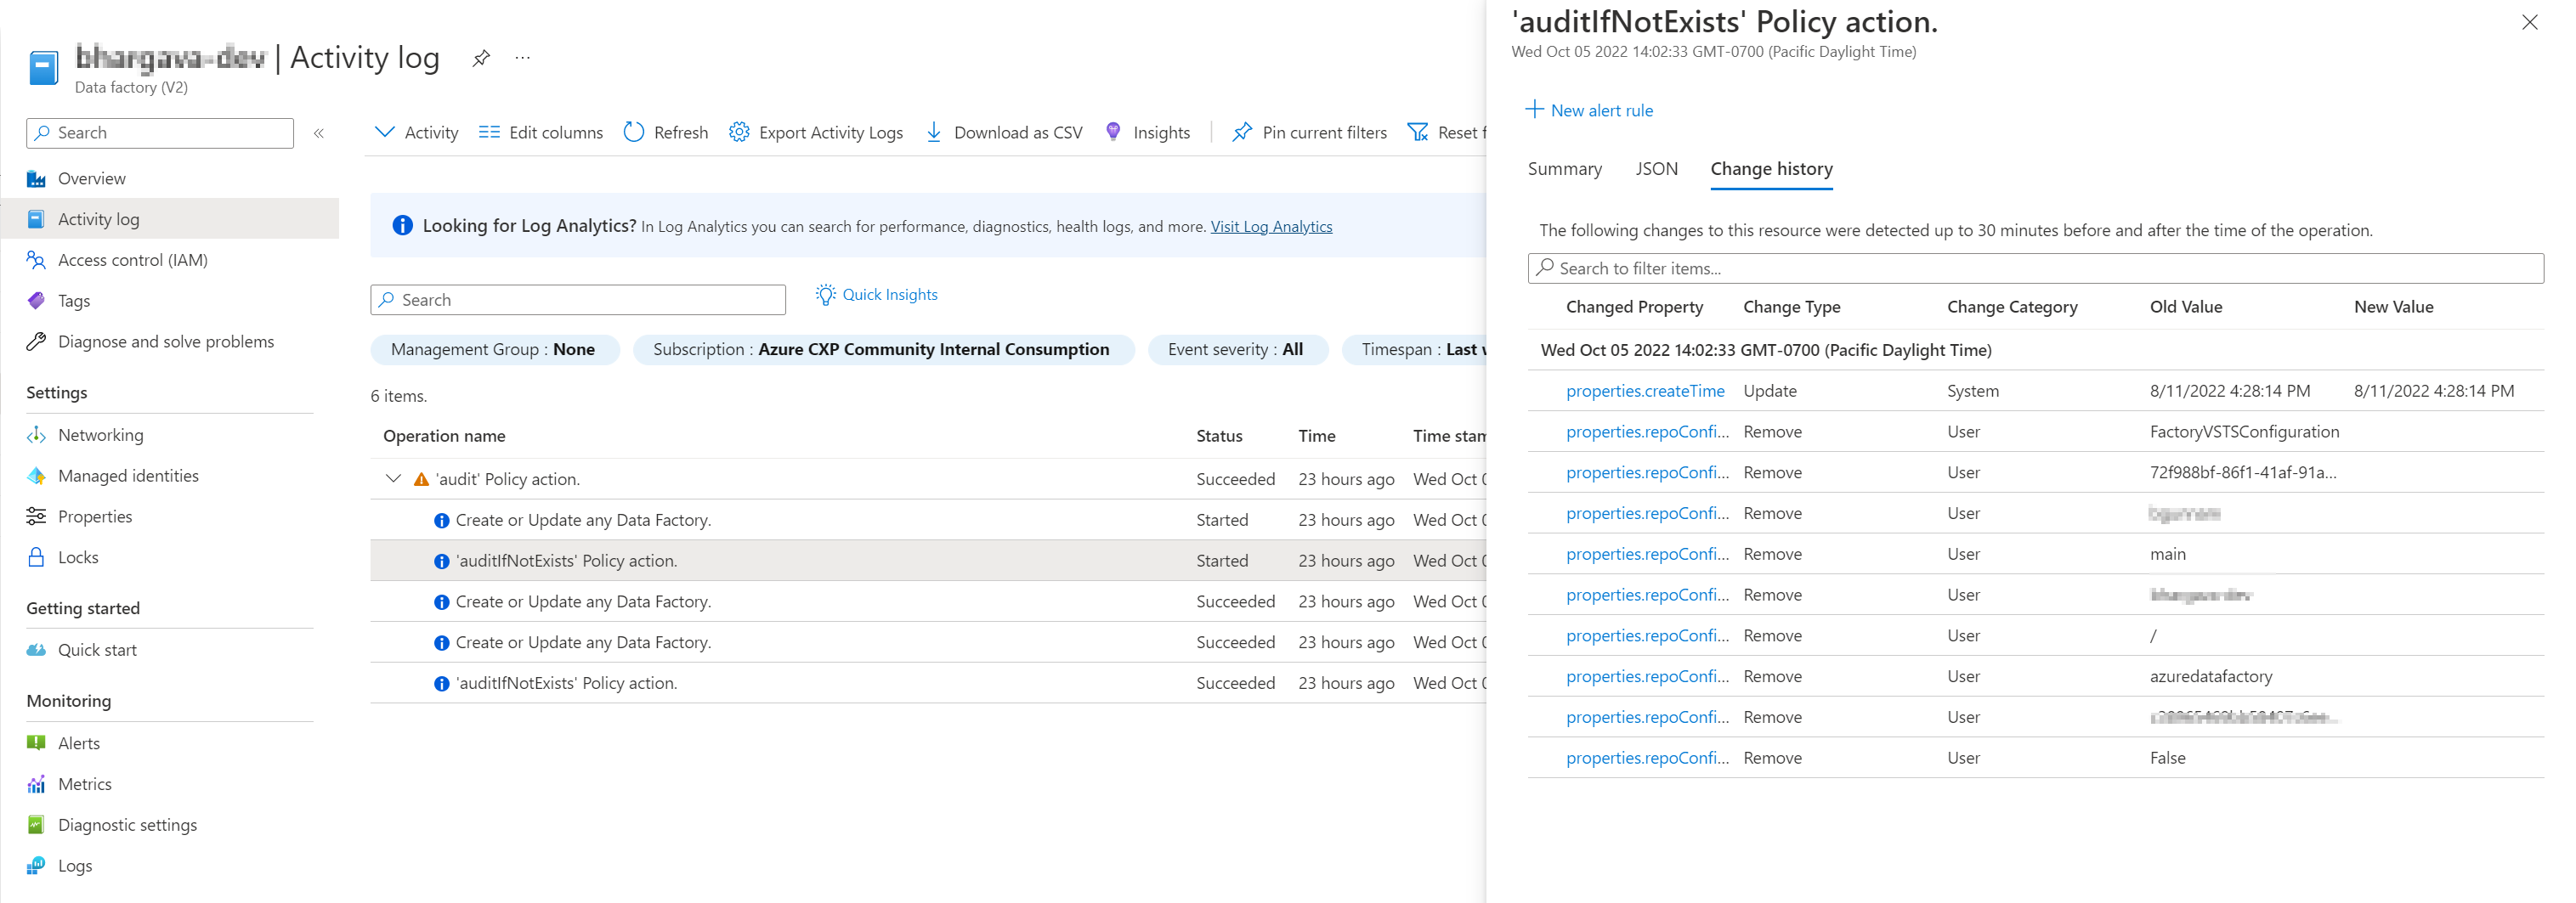This screenshot has width=2576, height=903.
Task: Collapse the left navigation menu
Action: click(319, 133)
